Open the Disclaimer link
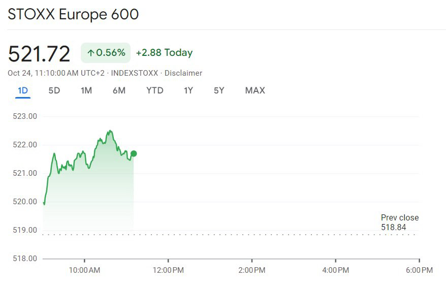446x286 pixels. (x=183, y=73)
